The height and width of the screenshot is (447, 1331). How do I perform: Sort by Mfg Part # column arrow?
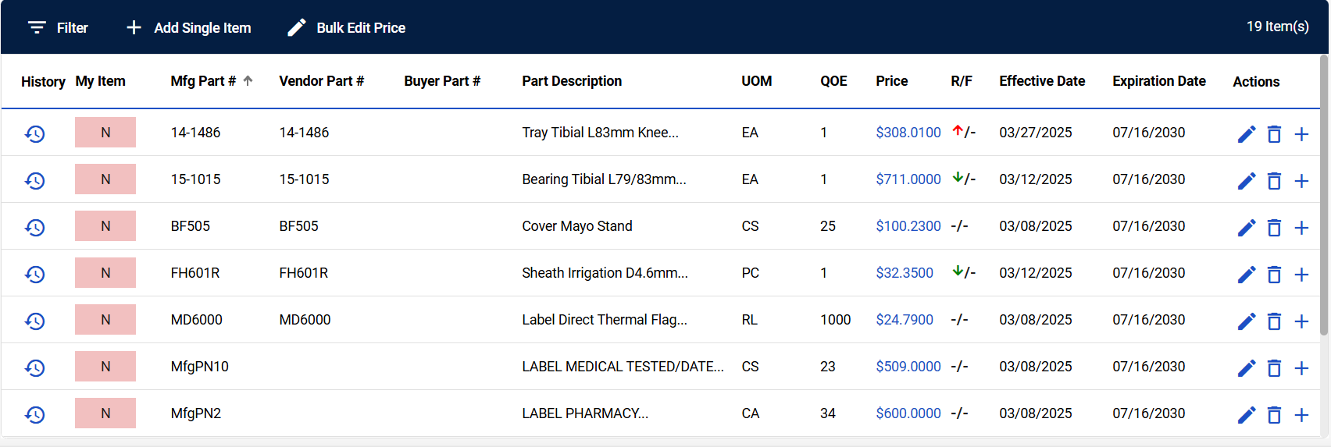click(x=248, y=80)
